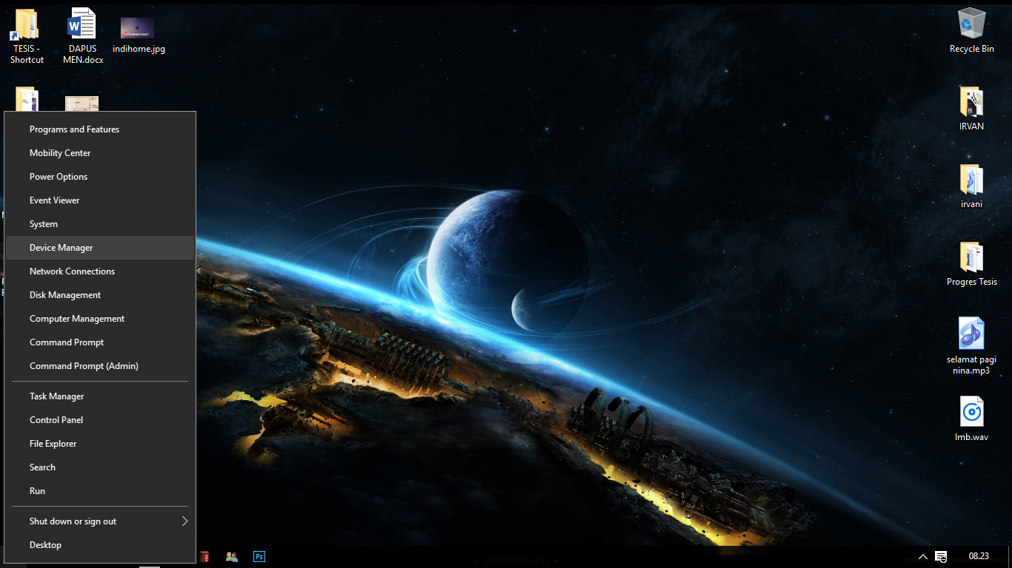Viewport: 1012px width, 568px height.
Task: Click the Photoshop icon in the taskbar
Action: (x=259, y=556)
